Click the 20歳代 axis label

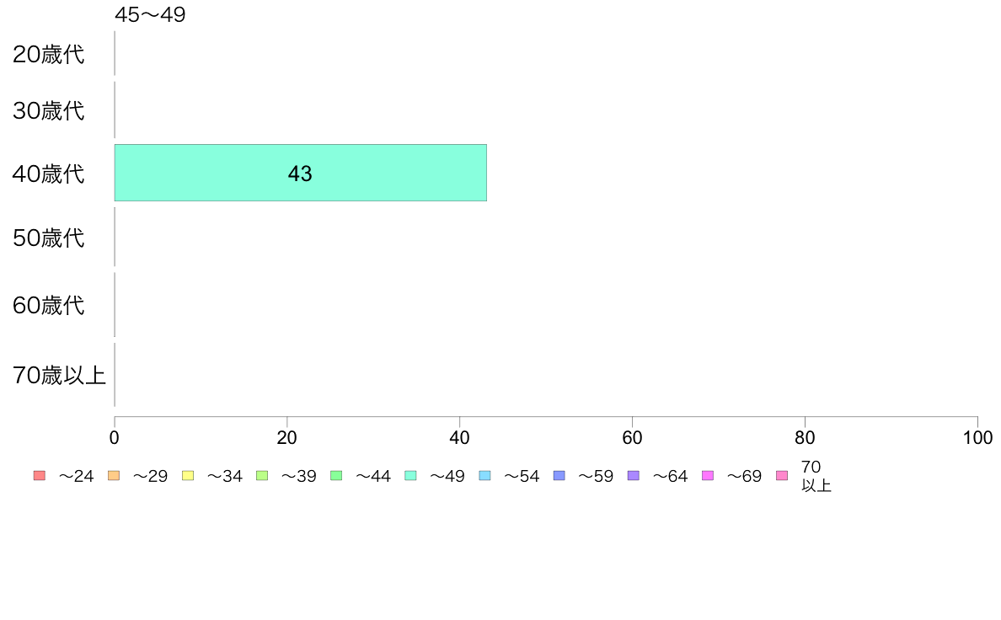pyautogui.click(x=49, y=54)
